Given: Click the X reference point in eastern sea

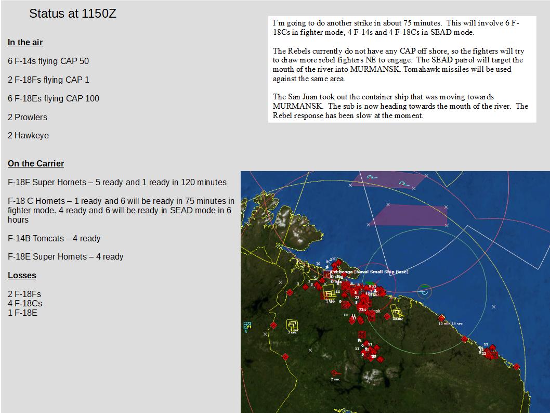Looking at the screenshot, I should pyautogui.click(x=493, y=307).
